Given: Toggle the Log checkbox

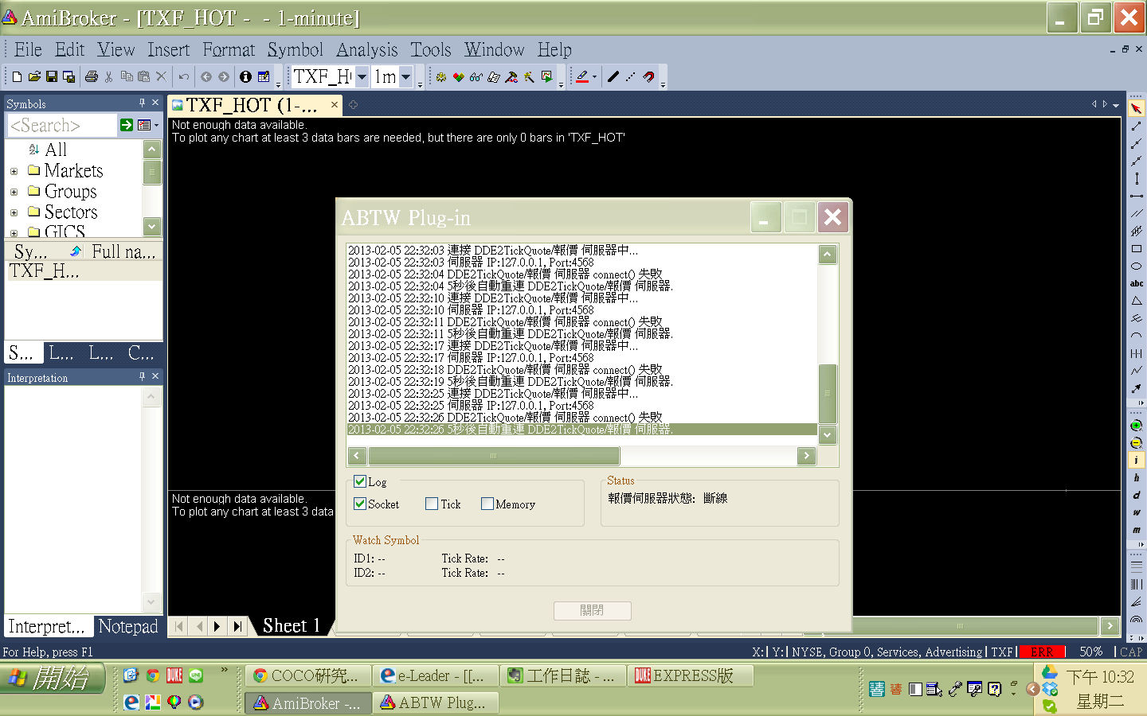Looking at the screenshot, I should (360, 482).
